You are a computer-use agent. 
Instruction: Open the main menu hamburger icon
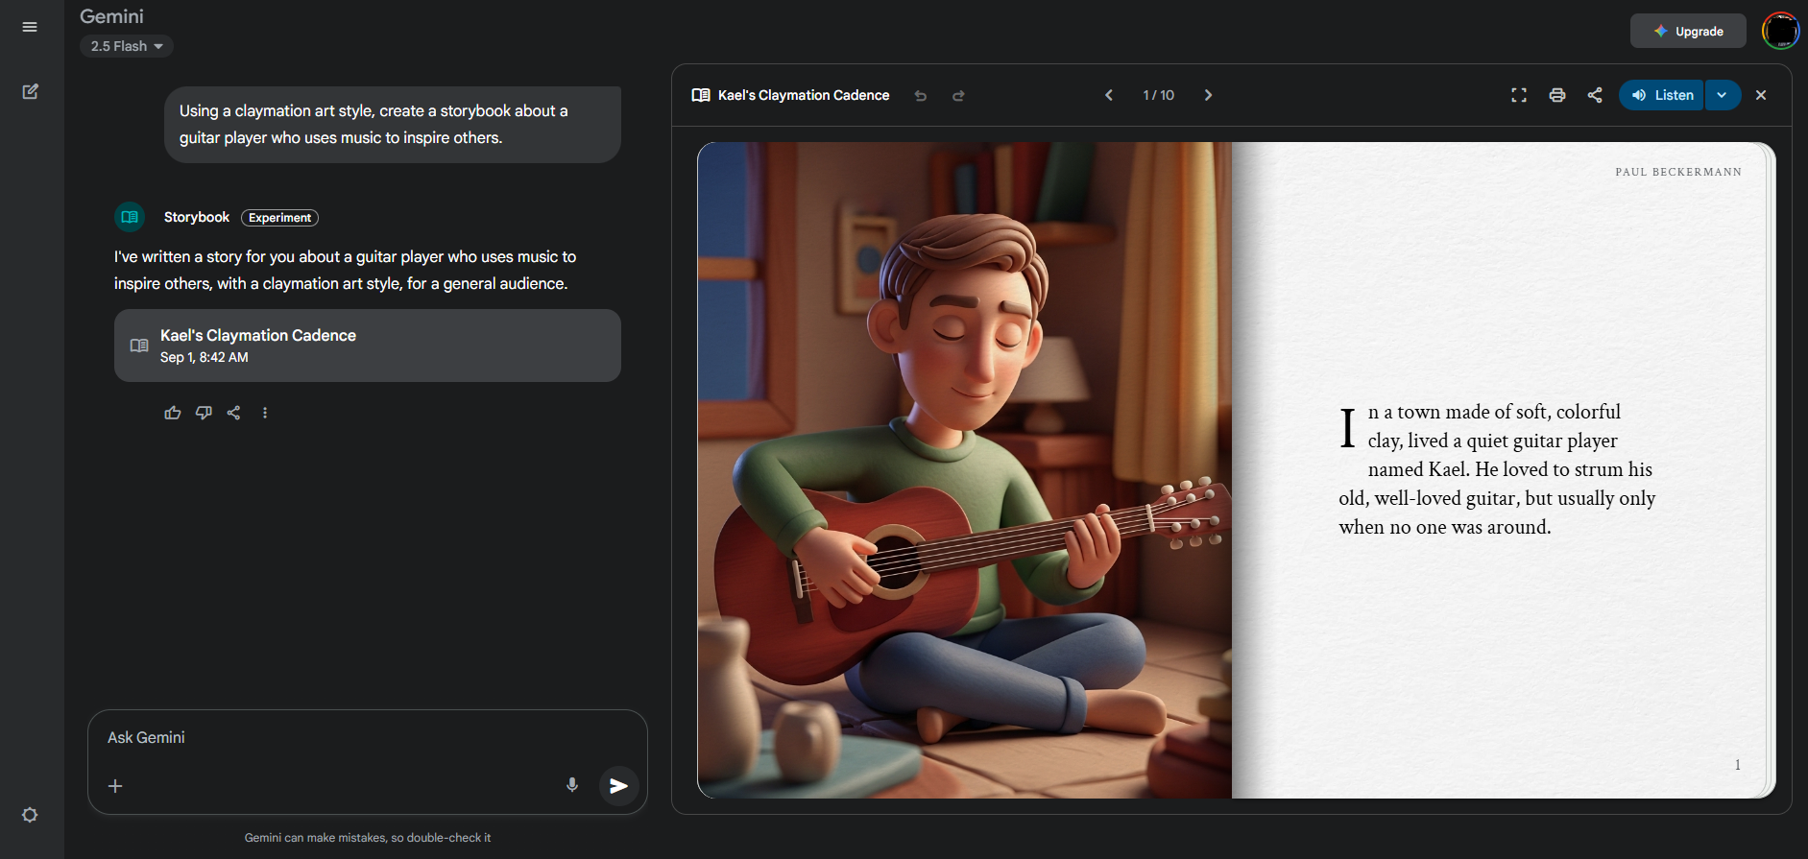tap(30, 27)
